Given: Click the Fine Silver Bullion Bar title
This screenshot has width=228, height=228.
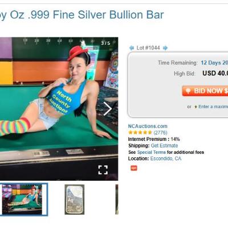Looking at the screenshot, I should (82, 15).
